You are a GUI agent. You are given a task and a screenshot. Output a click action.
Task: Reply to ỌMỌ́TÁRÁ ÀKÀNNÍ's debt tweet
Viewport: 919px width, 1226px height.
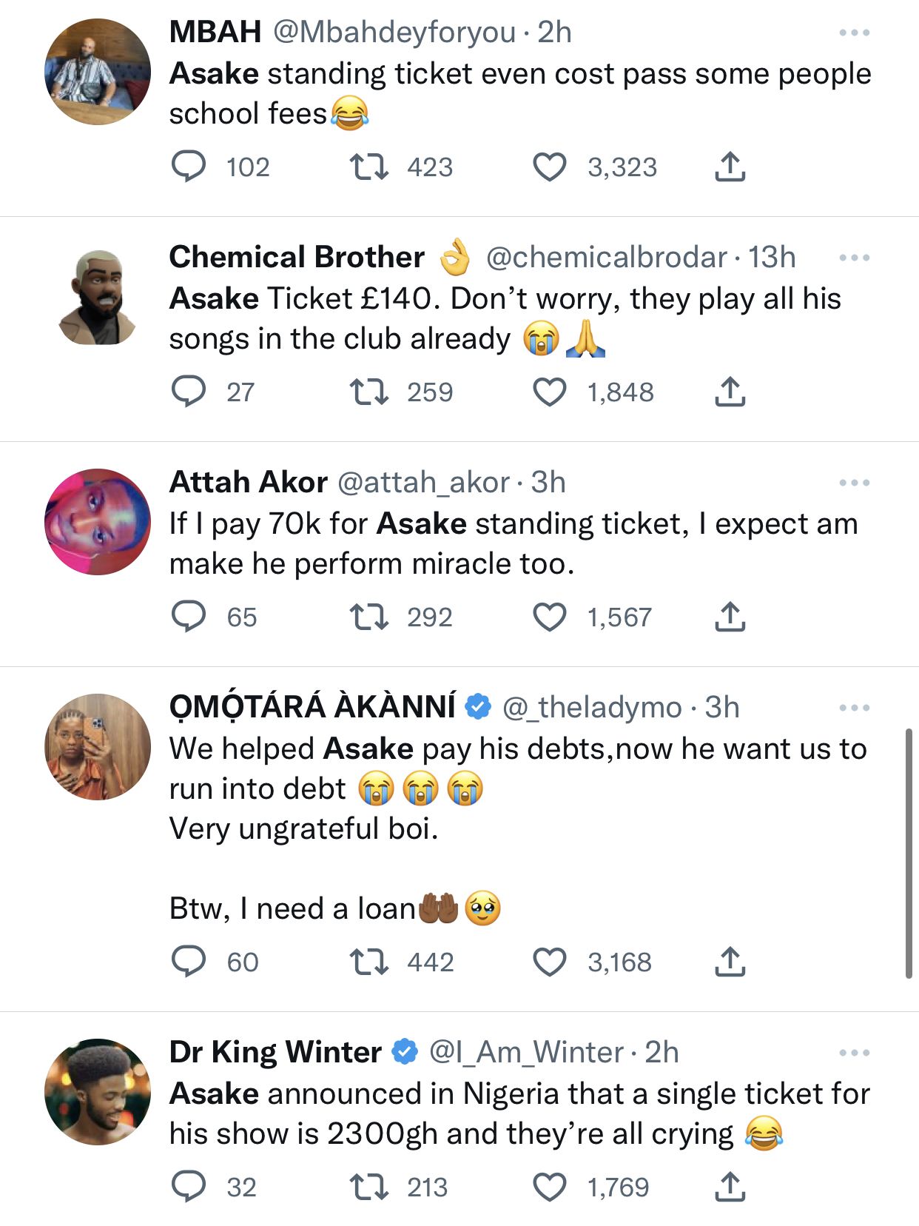pos(189,962)
